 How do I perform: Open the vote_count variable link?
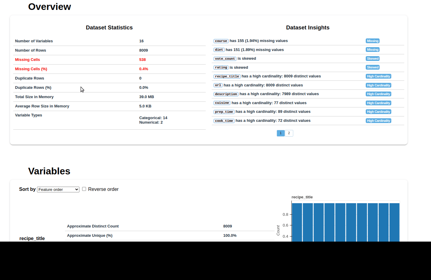point(225,59)
